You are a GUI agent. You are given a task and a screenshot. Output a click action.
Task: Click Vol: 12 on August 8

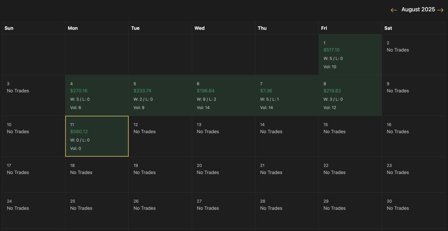(330, 108)
